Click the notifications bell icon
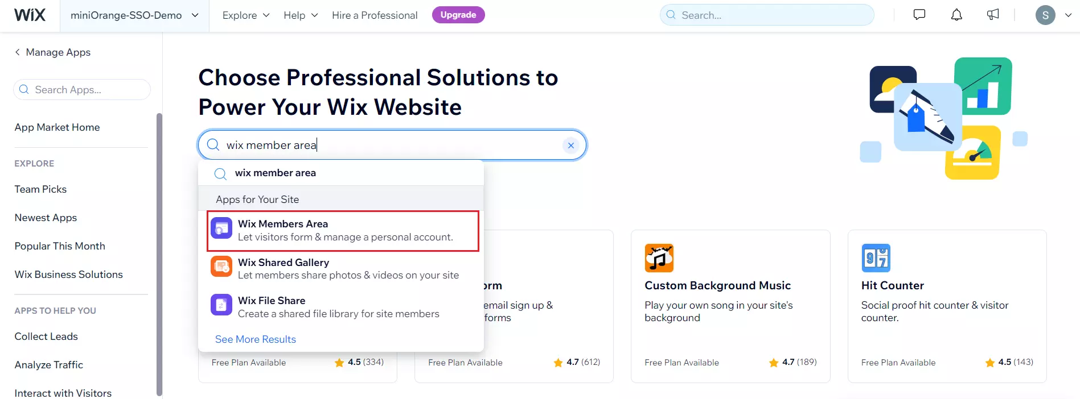Viewport: 1080px width, 399px height. click(956, 14)
